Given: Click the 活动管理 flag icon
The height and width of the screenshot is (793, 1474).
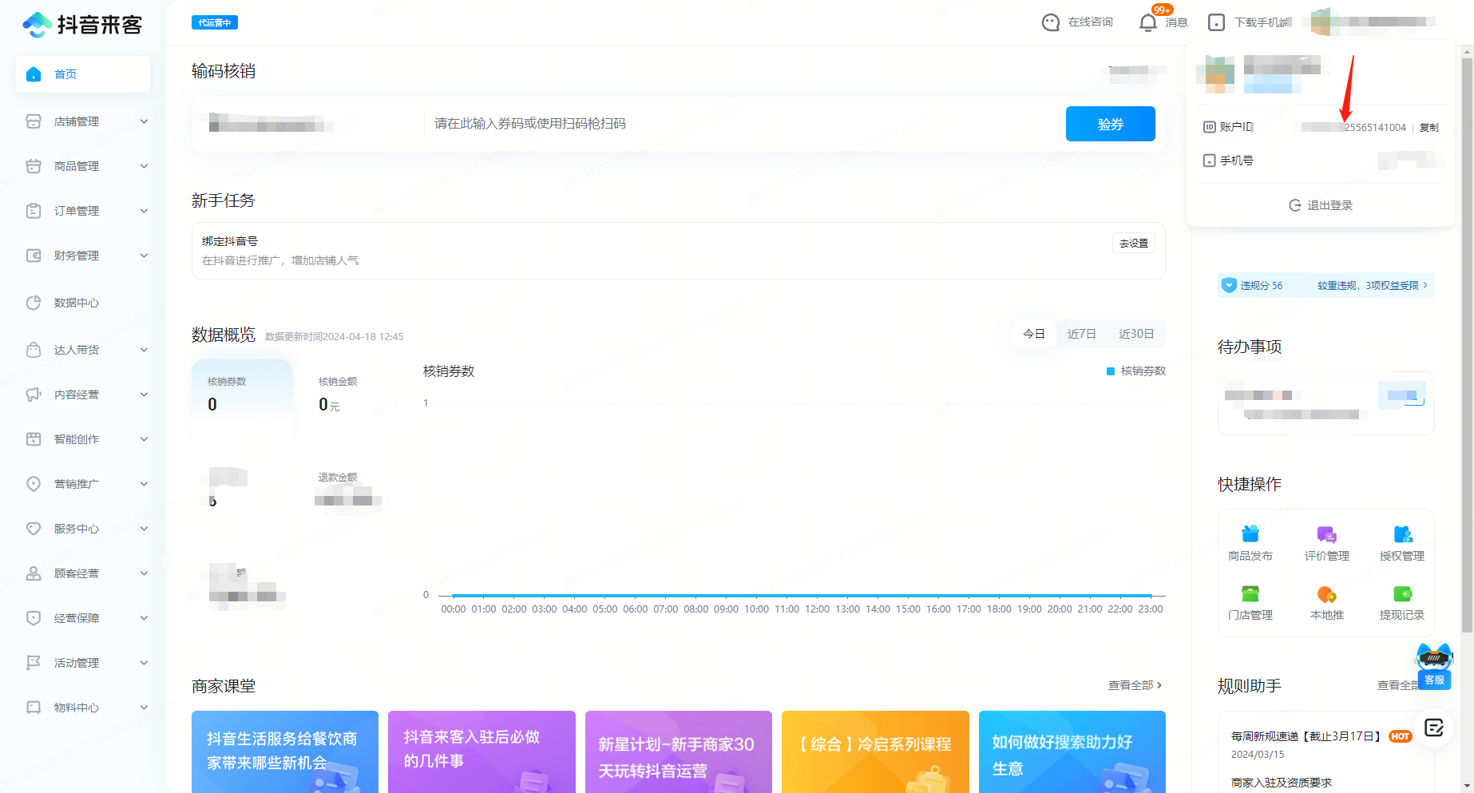Looking at the screenshot, I should tap(34, 663).
